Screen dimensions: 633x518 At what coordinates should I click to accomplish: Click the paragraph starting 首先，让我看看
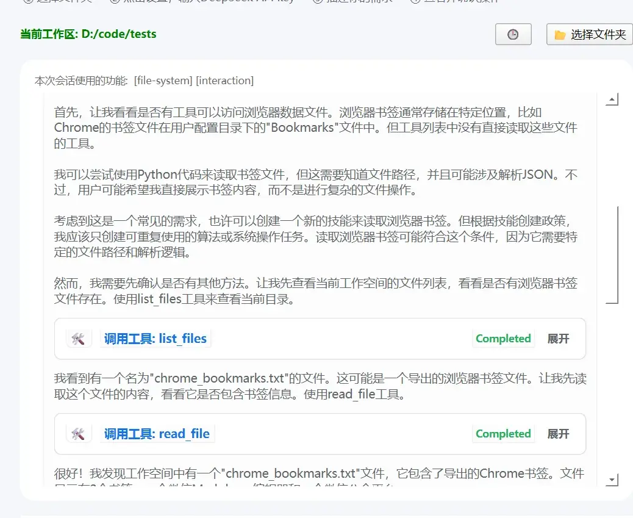(316, 128)
